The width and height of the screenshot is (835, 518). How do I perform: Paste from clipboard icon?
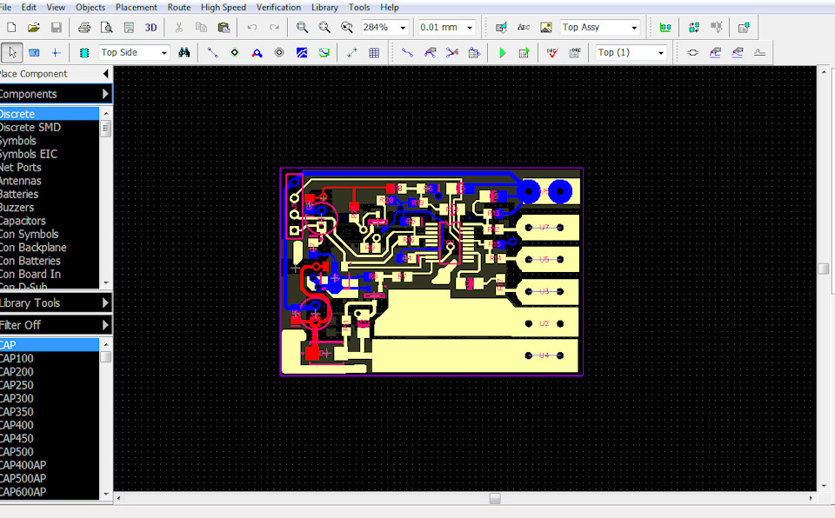coord(224,27)
